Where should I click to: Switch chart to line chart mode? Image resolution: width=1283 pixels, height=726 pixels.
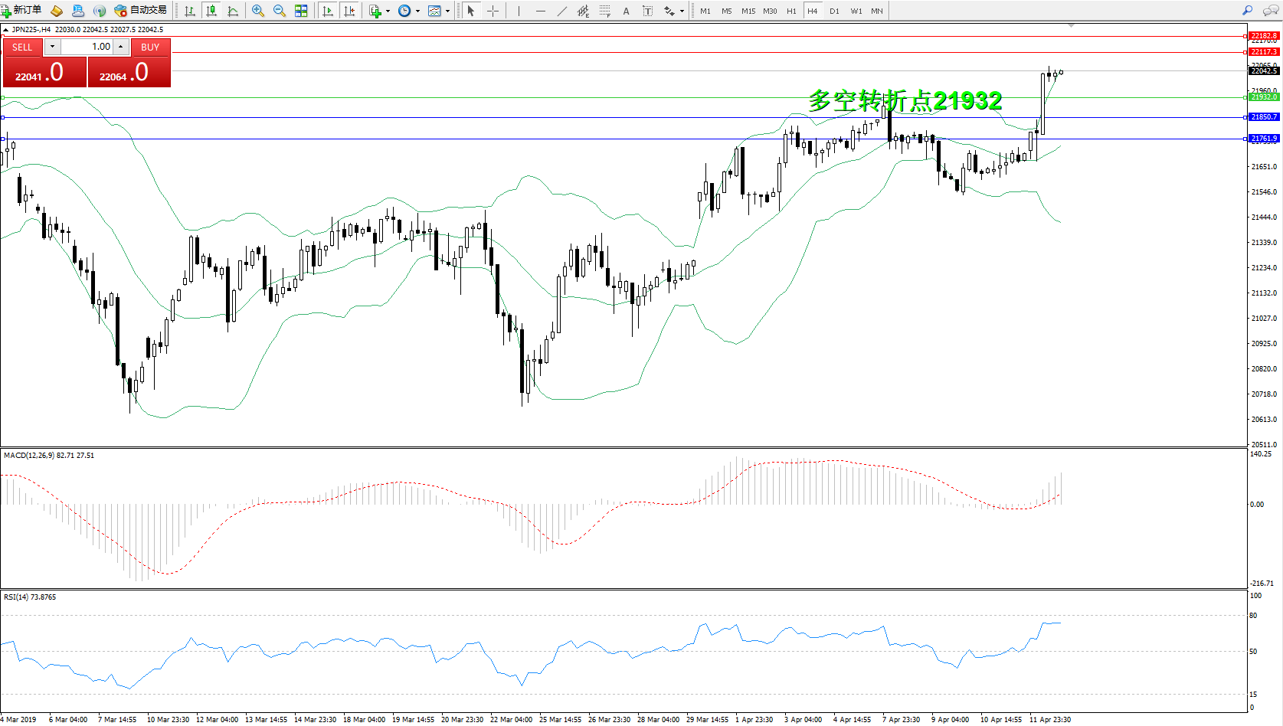(x=233, y=11)
